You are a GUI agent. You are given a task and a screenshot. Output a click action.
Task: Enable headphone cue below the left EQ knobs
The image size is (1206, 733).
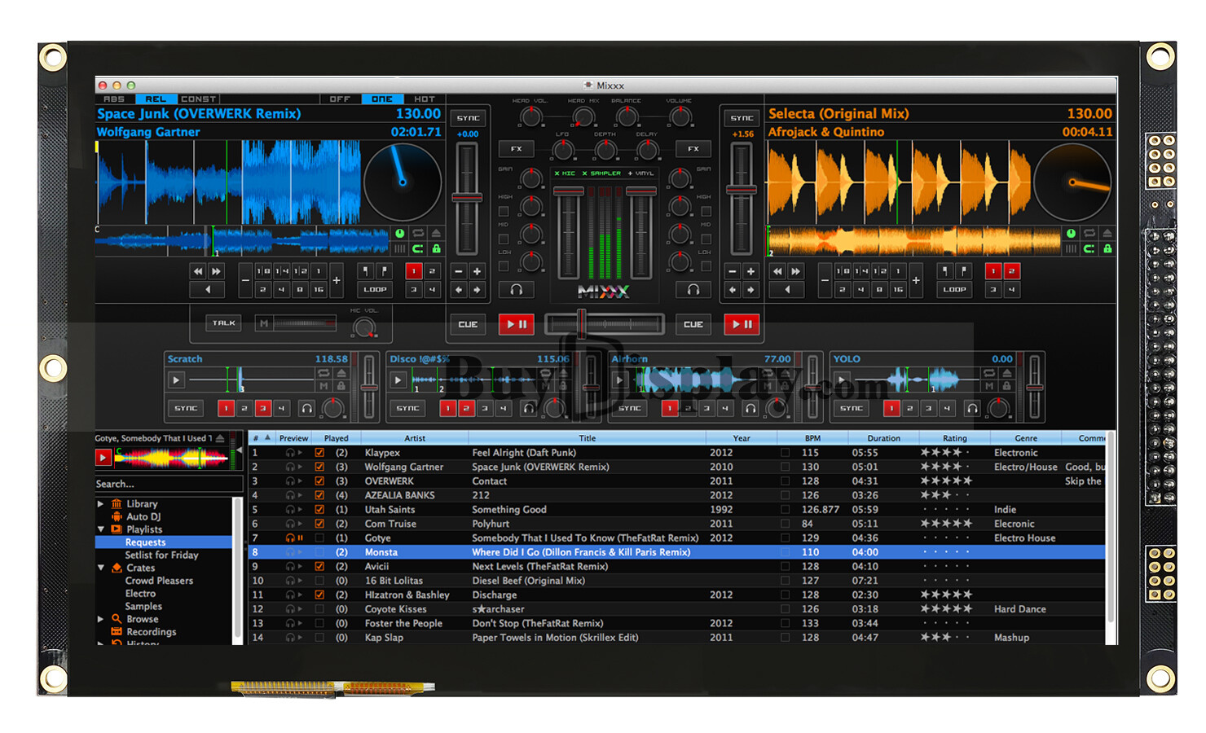[x=516, y=289]
